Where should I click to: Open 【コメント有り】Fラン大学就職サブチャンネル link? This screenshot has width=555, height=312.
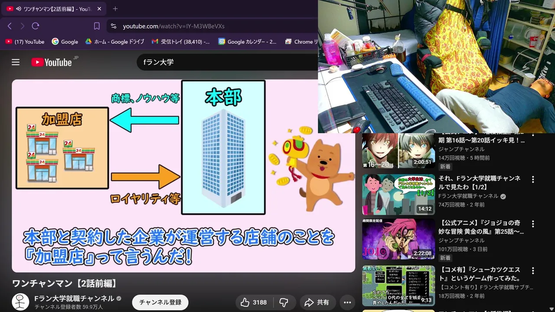point(486,287)
